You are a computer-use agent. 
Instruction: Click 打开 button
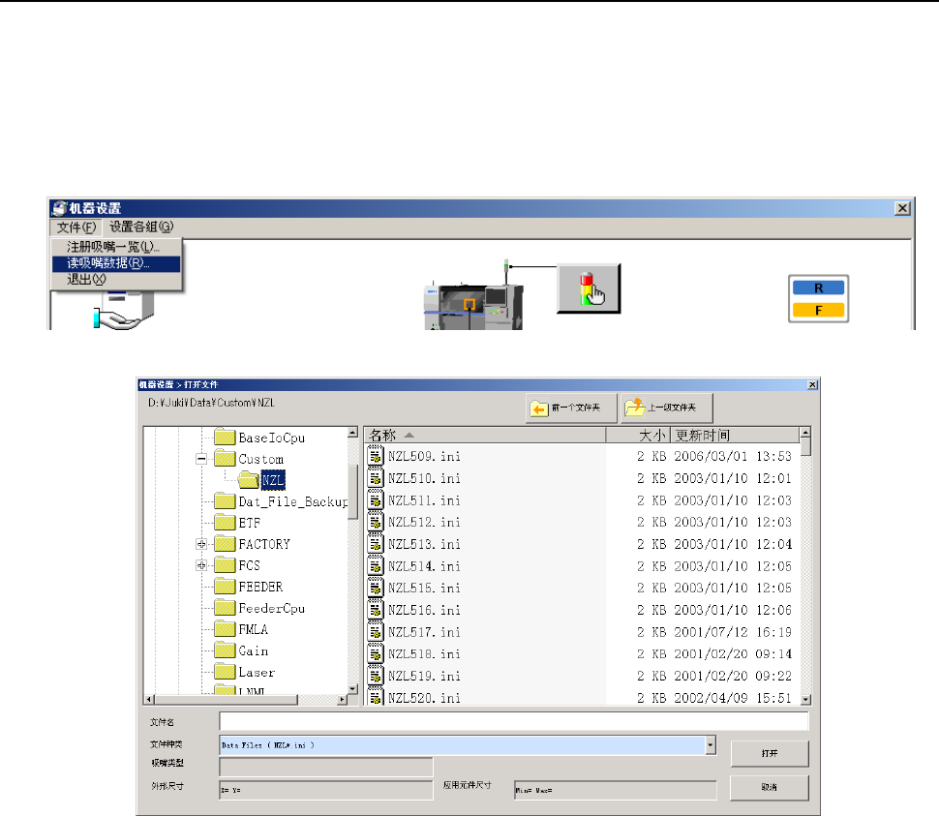[770, 753]
